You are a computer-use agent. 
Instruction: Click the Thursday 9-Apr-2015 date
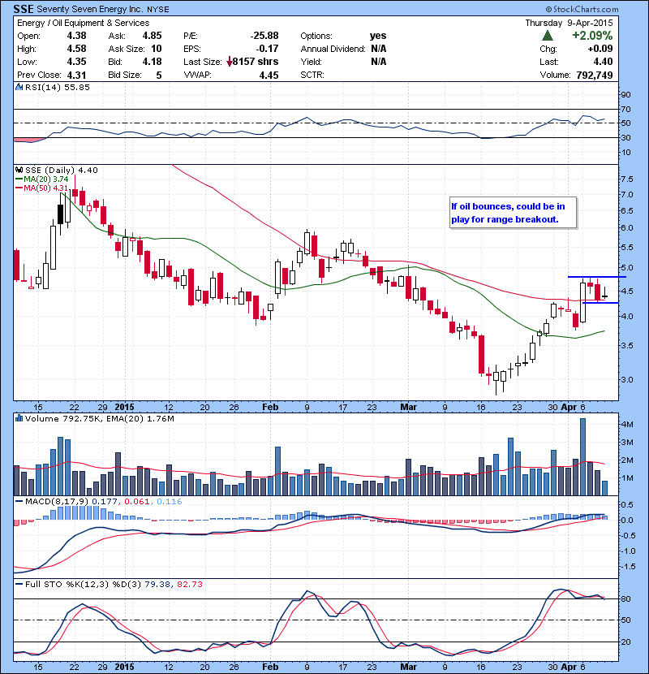coord(569,23)
